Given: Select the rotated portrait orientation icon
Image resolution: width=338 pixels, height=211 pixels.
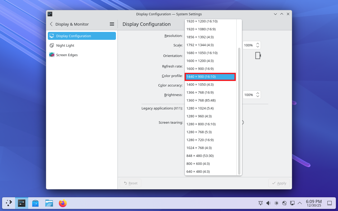Looking at the screenshot, I should pyautogui.click(x=258, y=56).
